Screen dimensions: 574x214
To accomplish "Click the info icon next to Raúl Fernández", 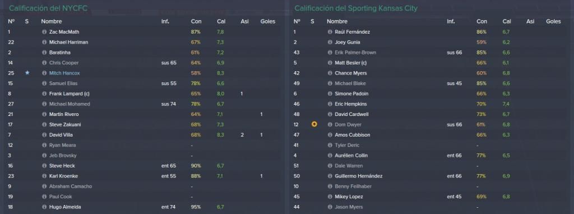I will [x=330, y=32].
